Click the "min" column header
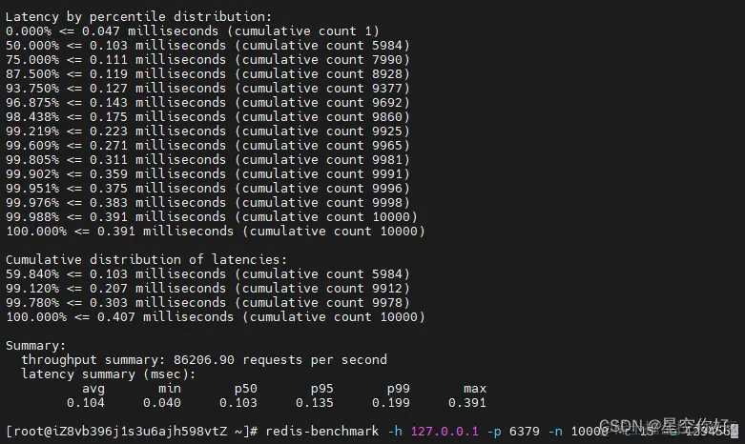The height and width of the screenshot is (444, 745). tap(170, 389)
